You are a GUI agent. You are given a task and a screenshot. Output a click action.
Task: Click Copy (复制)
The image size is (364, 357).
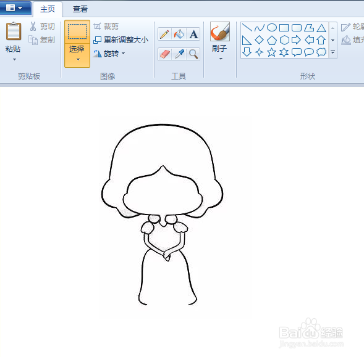[x=42, y=40]
